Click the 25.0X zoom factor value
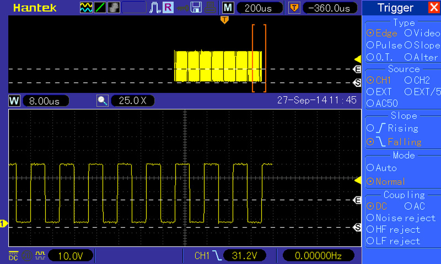441x264 pixels. click(133, 101)
